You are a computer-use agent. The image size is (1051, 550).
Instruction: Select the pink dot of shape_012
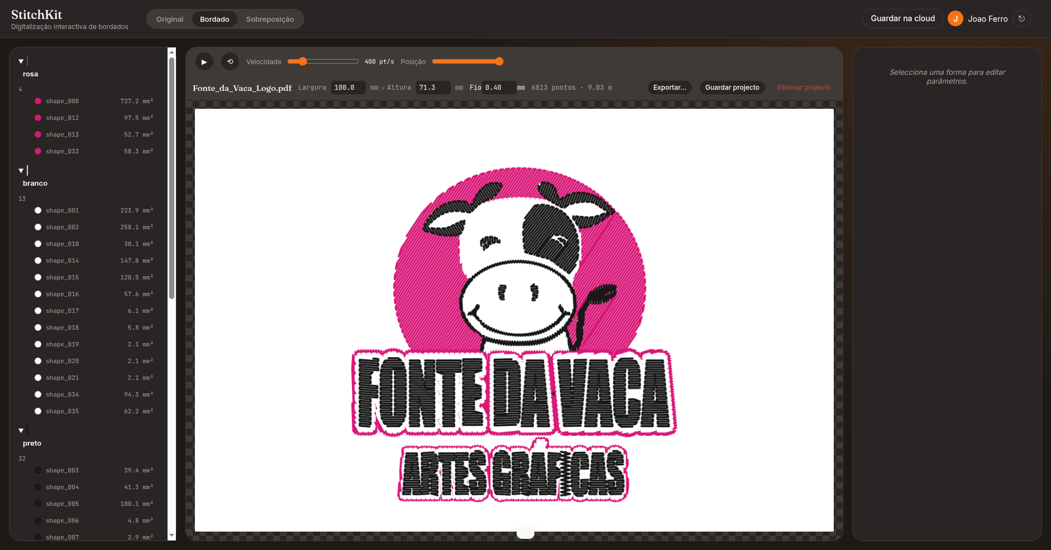tap(38, 118)
